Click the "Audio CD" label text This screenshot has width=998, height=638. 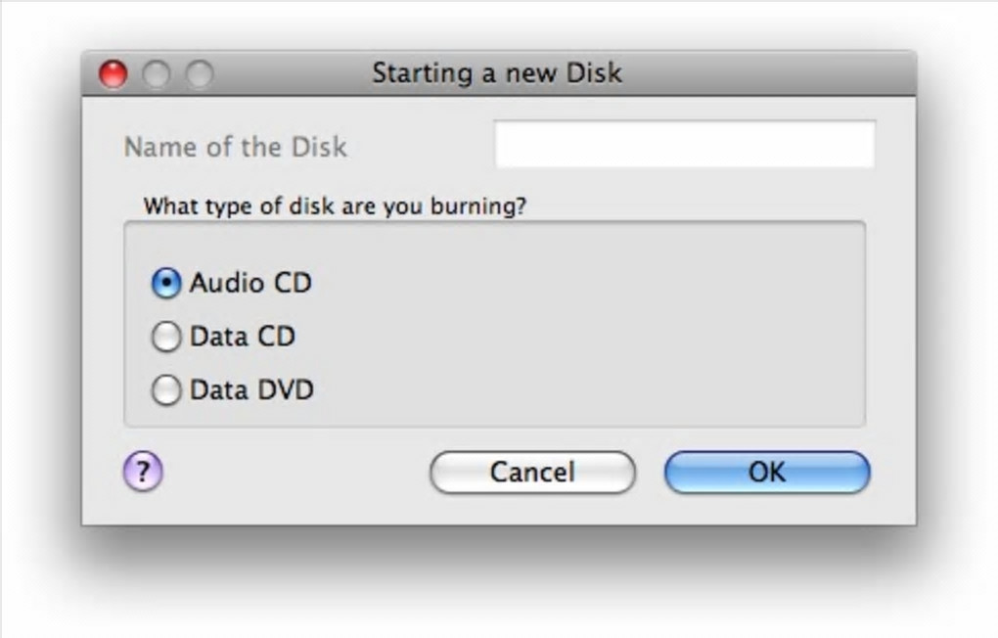[250, 283]
